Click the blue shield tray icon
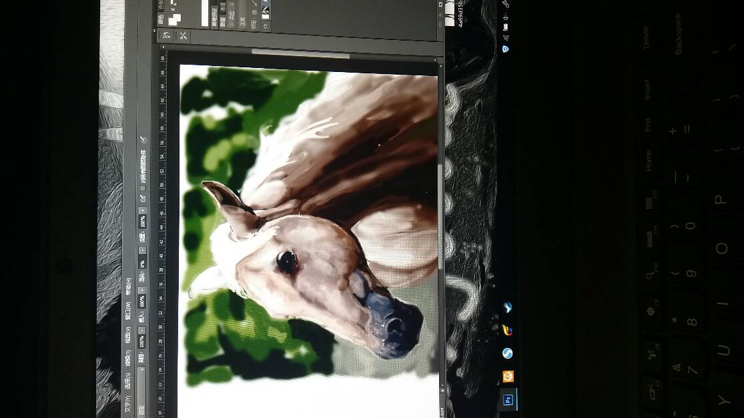Viewport: 744px width, 418px height. pos(506,49)
